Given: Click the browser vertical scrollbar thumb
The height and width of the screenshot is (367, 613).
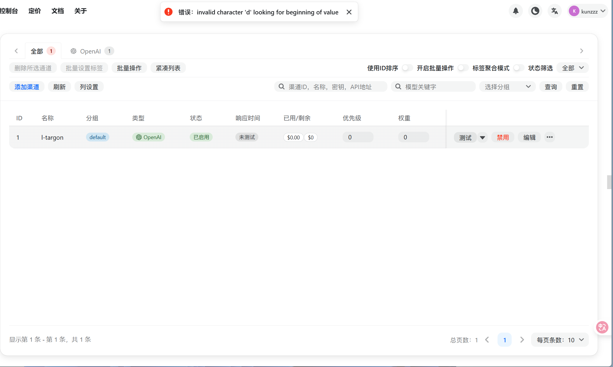Looking at the screenshot, I should [609, 182].
